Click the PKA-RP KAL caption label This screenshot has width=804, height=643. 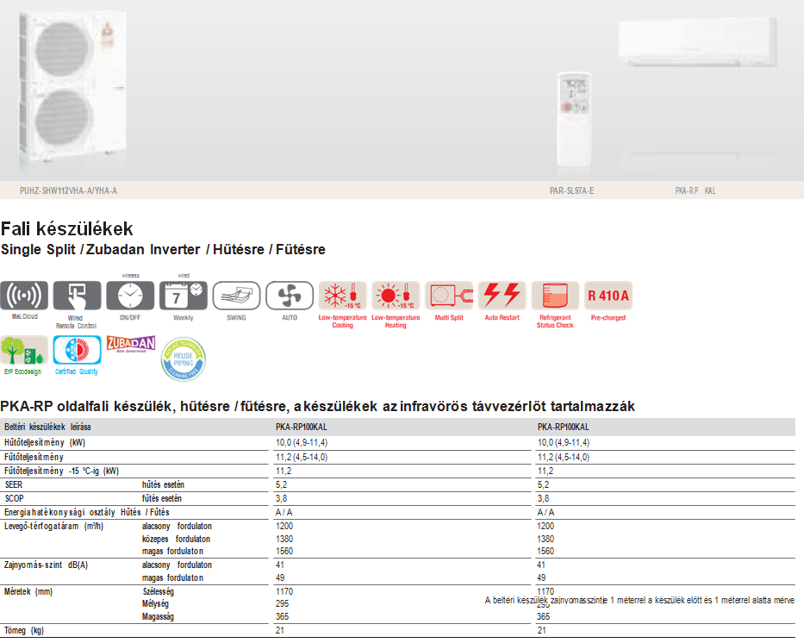(x=695, y=190)
